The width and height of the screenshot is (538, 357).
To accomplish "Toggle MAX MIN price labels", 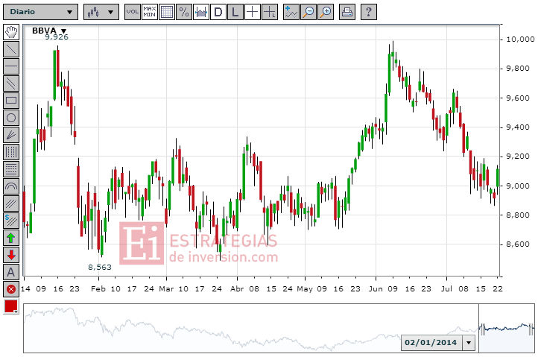I will (x=149, y=12).
